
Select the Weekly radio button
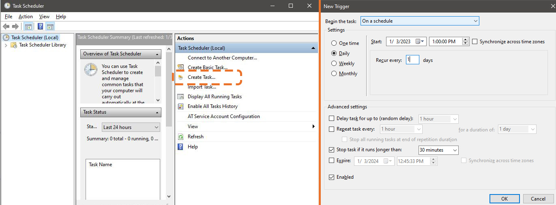click(334, 63)
